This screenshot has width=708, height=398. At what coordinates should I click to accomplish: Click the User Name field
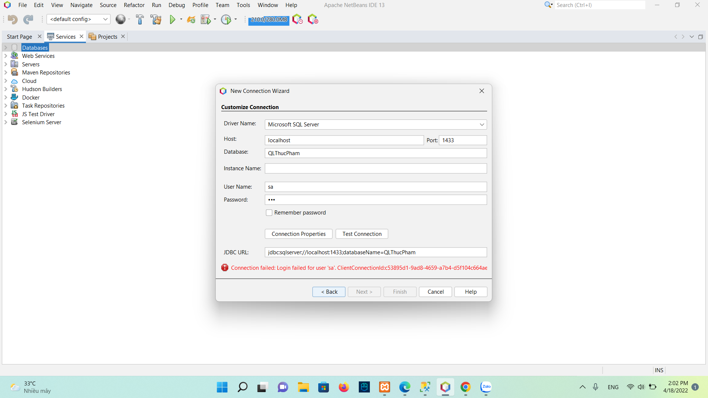pos(376,187)
